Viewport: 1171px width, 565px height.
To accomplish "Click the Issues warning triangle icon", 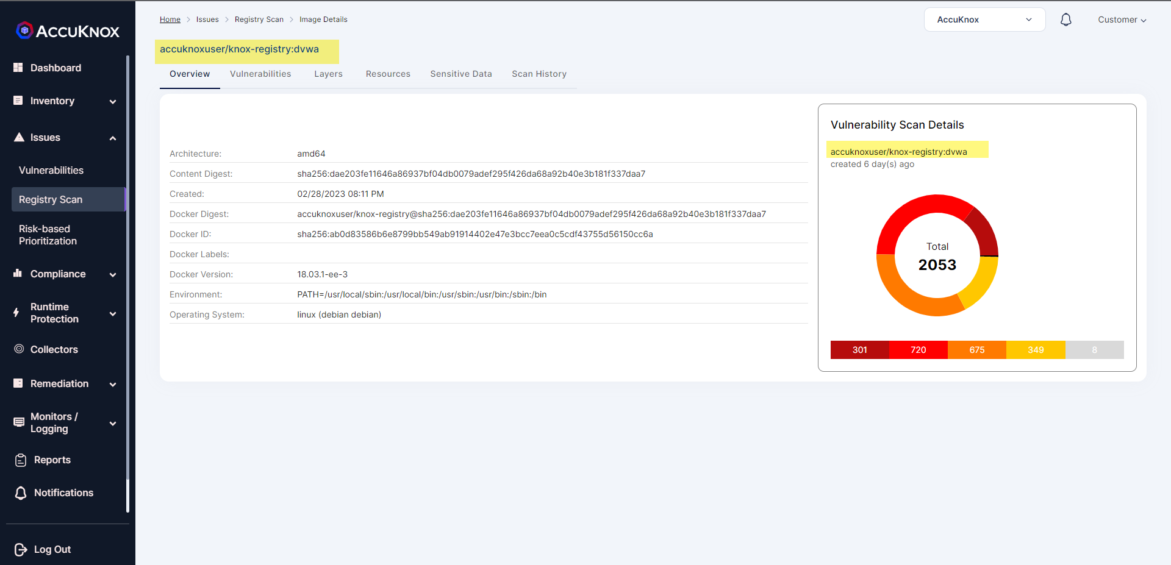I will (19, 137).
